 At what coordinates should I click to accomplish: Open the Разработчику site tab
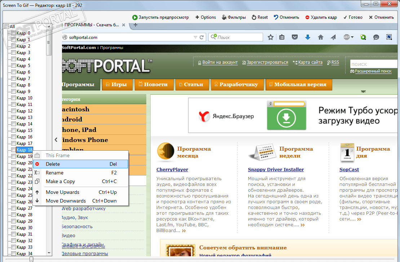[x=237, y=84]
